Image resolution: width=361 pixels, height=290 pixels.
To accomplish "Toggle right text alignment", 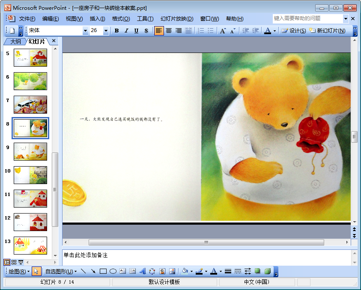I will click(179, 31).
